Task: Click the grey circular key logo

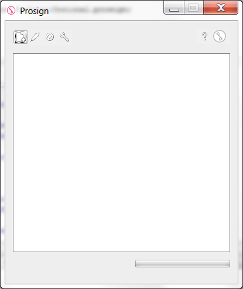Action: [220, 36]
